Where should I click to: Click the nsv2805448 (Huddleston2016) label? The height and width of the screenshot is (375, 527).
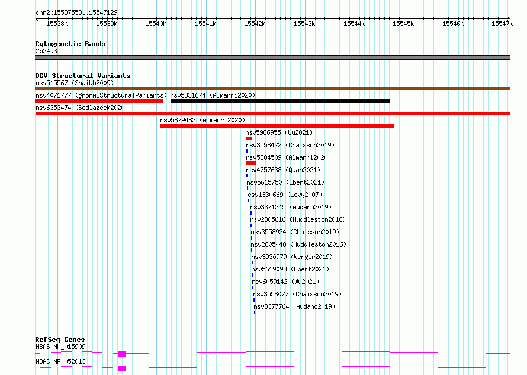click(x=298, y=244)
